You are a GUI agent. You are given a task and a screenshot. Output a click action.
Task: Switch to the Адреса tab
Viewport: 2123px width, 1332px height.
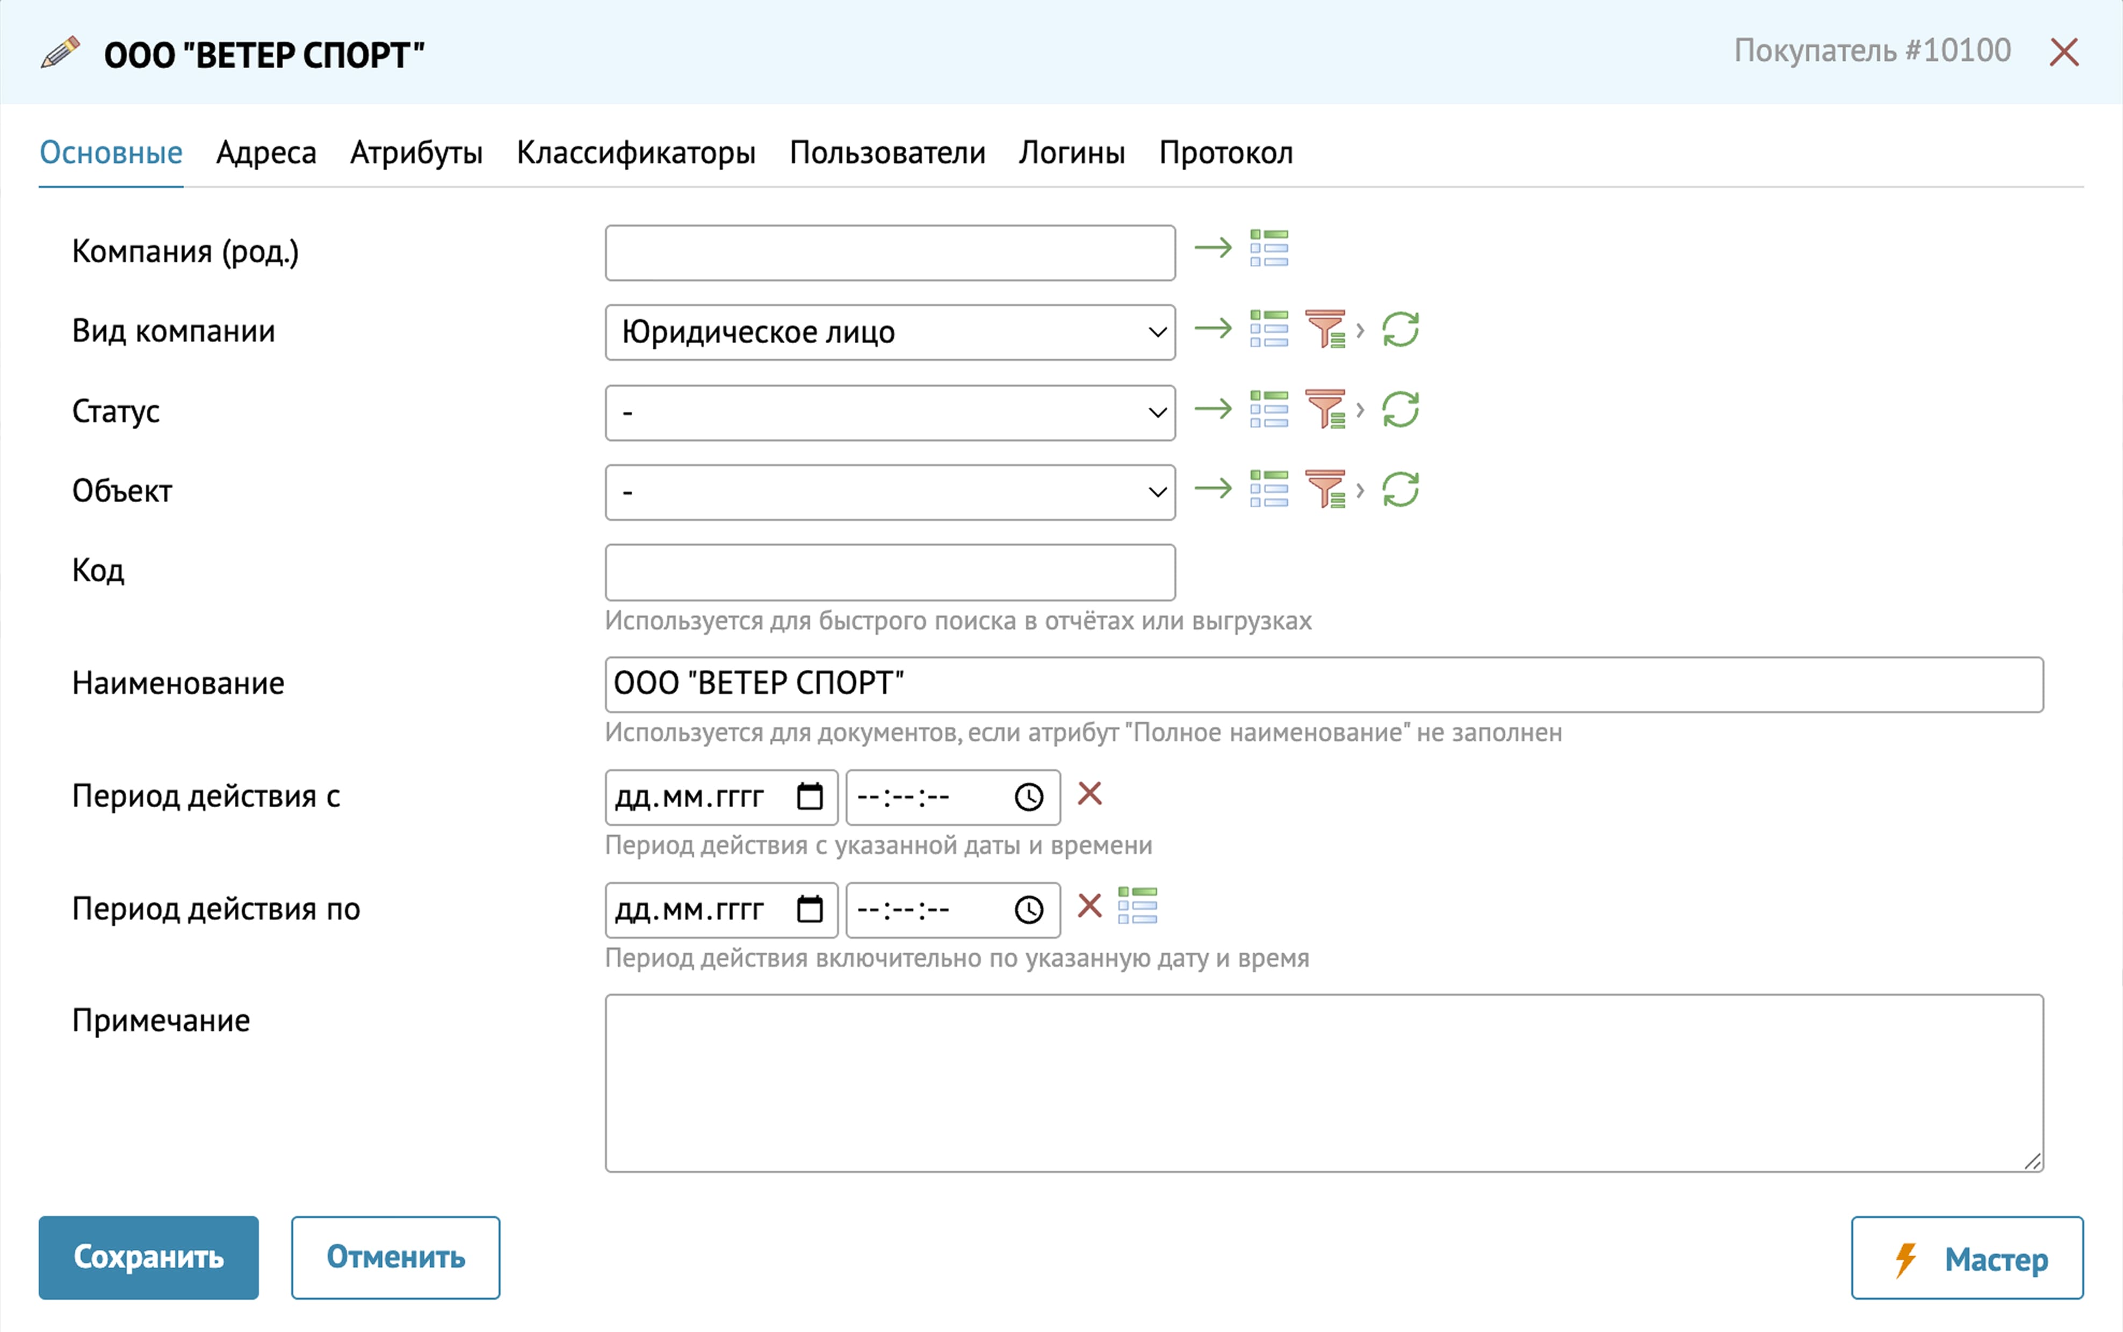(266, 153)
